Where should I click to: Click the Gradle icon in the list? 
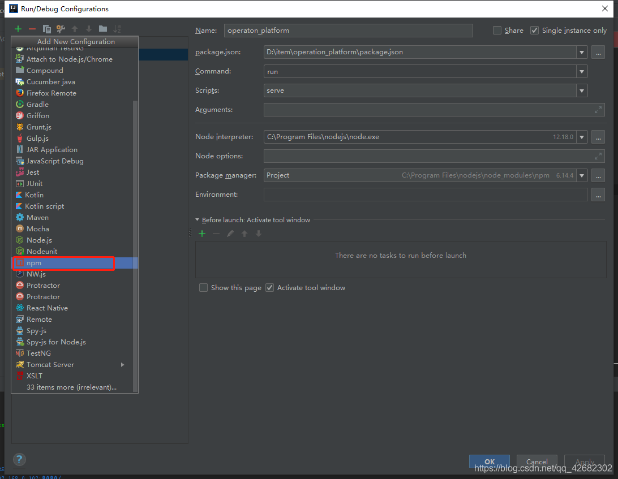coord(20,105)
